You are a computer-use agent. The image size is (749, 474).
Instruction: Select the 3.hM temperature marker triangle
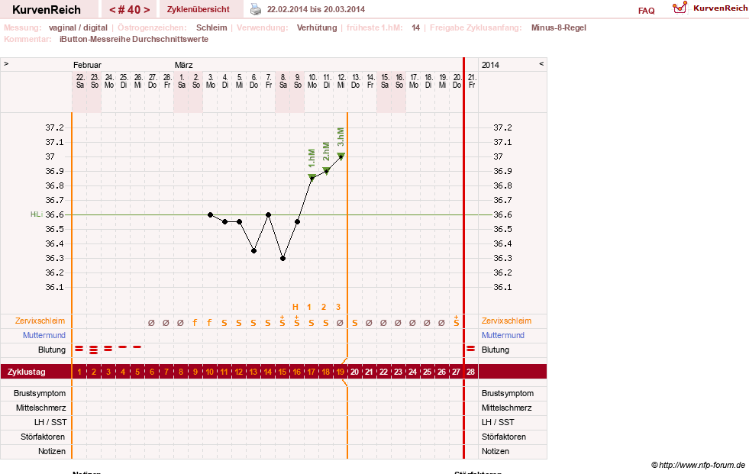pyautogui.click(x=341, y=156)
